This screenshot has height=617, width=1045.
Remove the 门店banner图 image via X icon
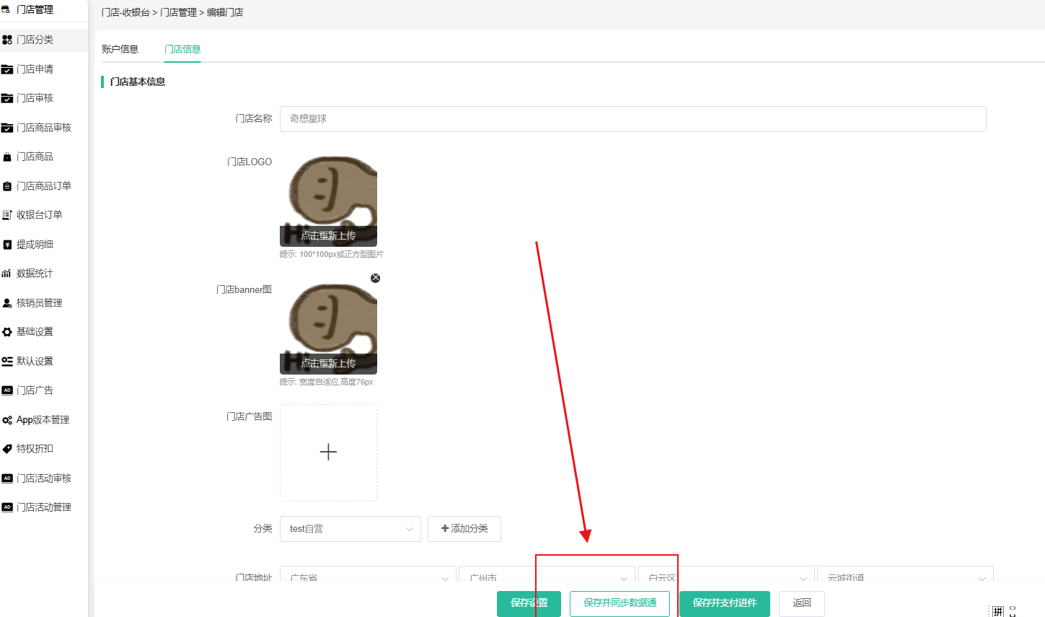click(375, 278)
